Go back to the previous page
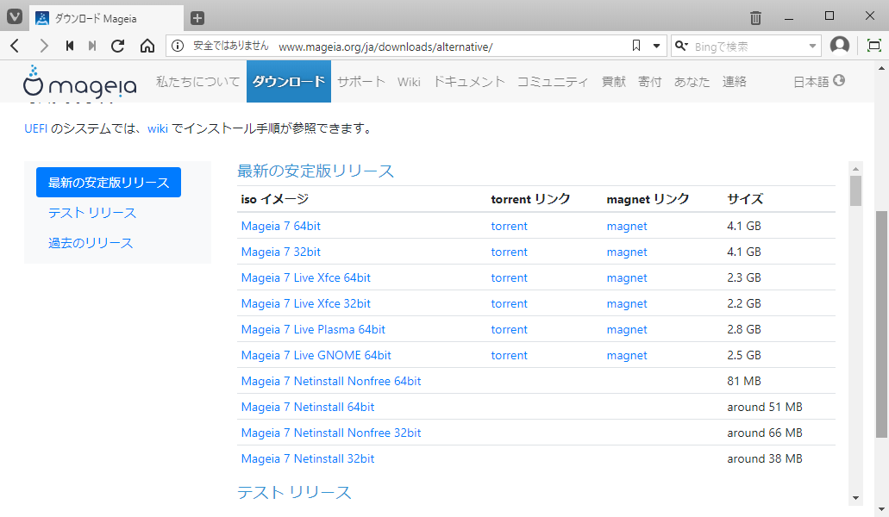The width and height of the screenshot is (889, 517). click(16, 46)
